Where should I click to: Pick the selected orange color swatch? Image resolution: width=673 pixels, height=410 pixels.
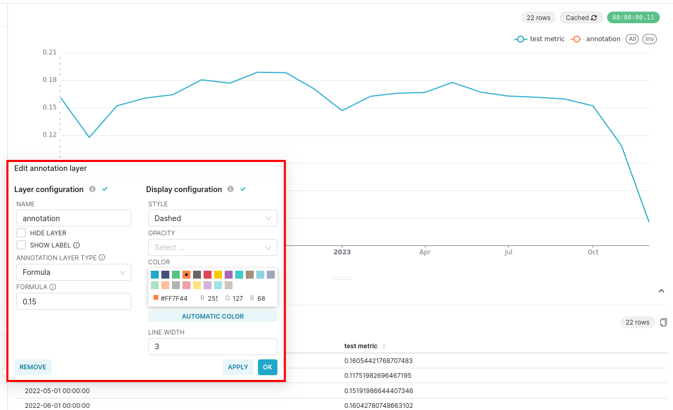pyautogui.click(x=186, y=274)
